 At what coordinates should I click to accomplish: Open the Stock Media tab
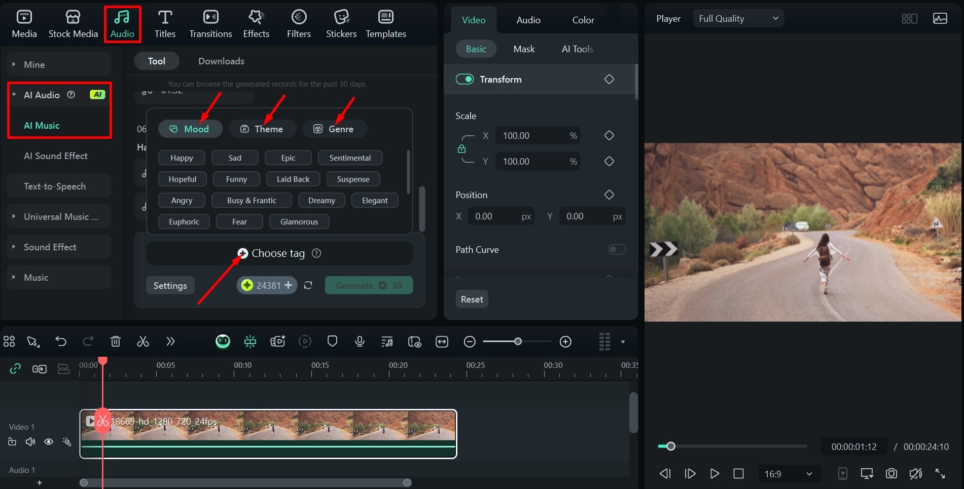[73, 24]
